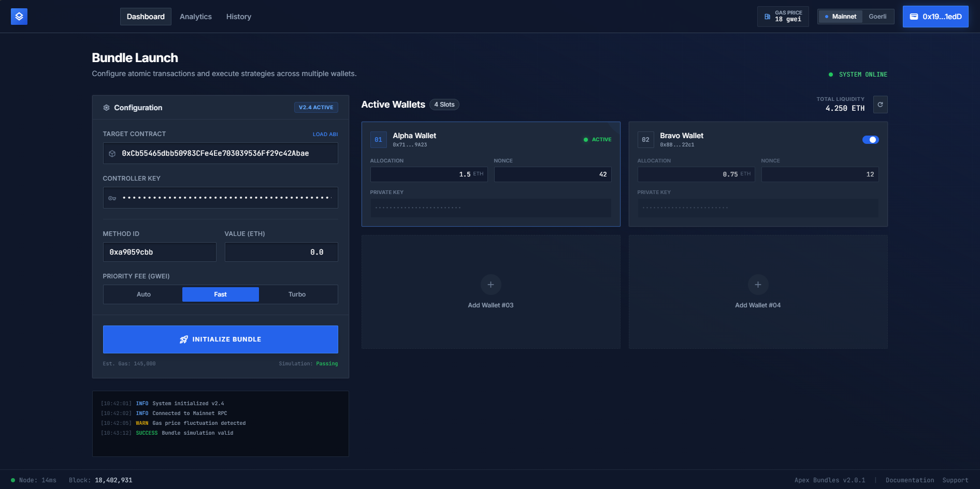Open the Documentation link in footer
This screenshot has width=980, height=489.
coord(909,480)
